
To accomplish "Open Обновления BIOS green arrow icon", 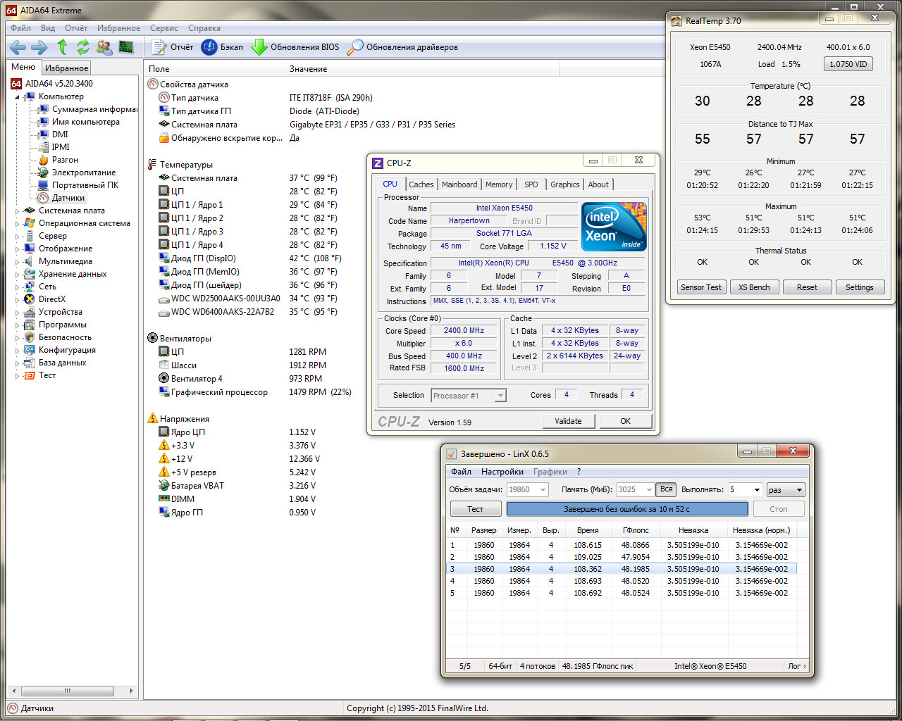I will tap(259, 47).
